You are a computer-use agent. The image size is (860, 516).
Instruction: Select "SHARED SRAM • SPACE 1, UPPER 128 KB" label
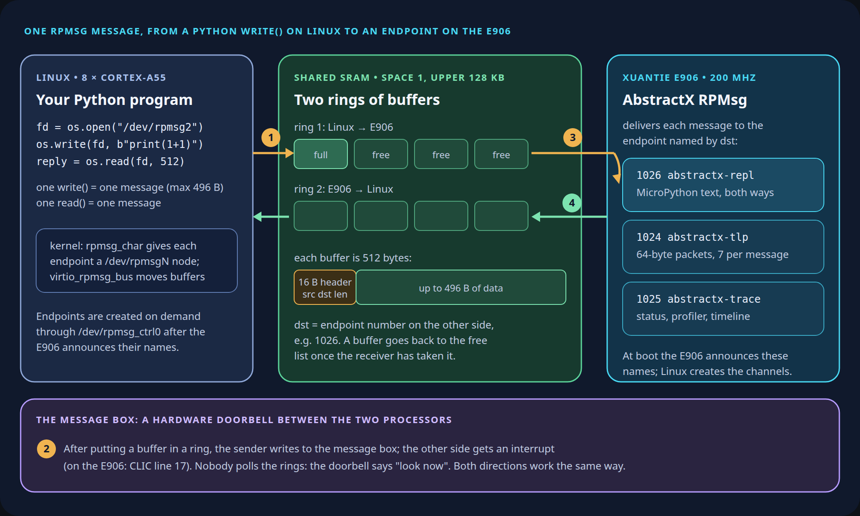click(x=399, y=78)
